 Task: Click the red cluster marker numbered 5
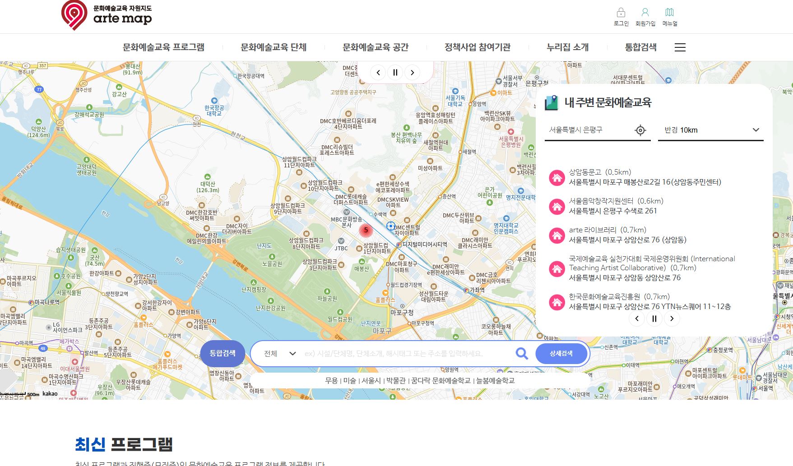[366, 230]
